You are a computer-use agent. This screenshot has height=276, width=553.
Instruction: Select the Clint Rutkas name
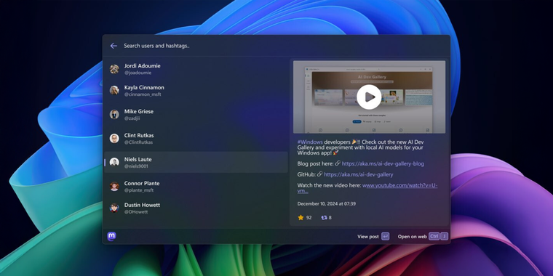(x=139, y=136)
